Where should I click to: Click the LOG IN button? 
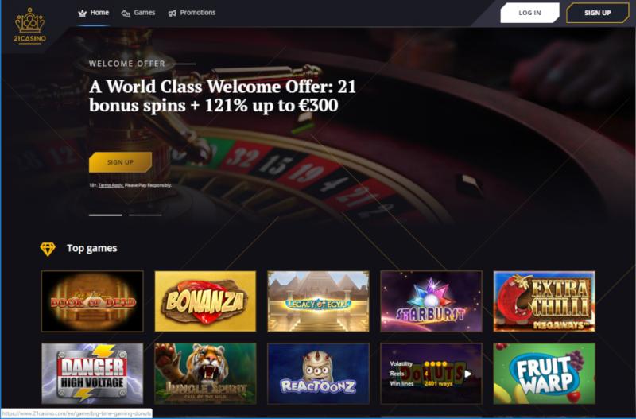[529, 13]
